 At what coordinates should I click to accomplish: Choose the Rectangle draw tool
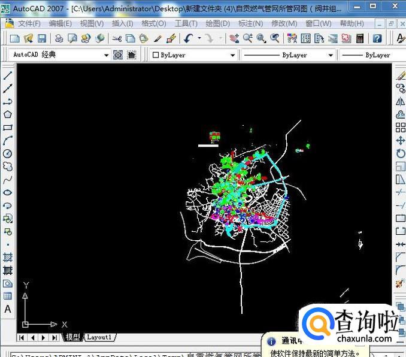point(8,128)
